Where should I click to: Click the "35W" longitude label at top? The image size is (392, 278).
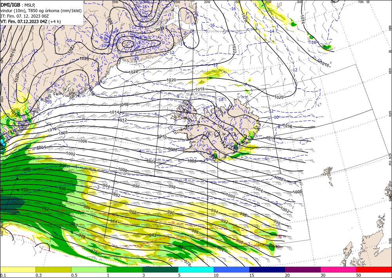(115, 2)
